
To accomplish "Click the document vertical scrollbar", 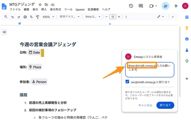I will point(180,62).
